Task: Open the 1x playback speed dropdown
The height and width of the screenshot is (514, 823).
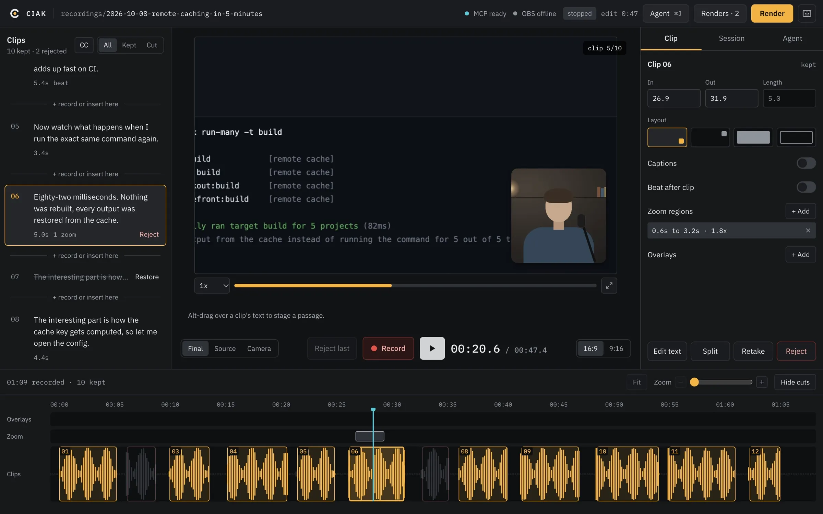Action: tap(212, 285)
